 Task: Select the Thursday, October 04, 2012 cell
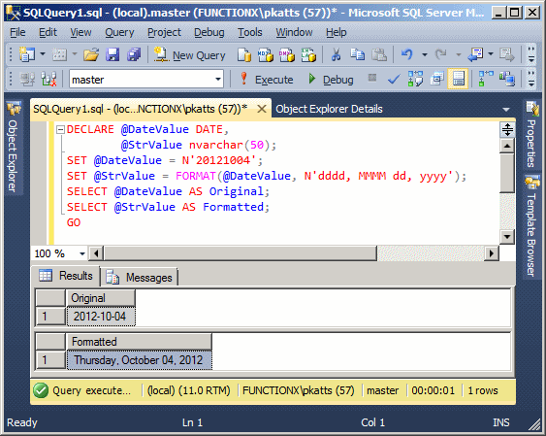click(x=139, y=359)
